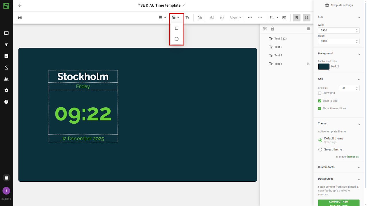Viewport: 367px width, 206px height.
Task: Toggle the layers panel icon
Action: (x=296, y=18)
